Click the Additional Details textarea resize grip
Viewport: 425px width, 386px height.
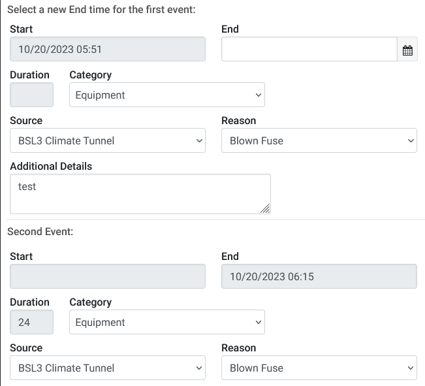coord(265,208)
